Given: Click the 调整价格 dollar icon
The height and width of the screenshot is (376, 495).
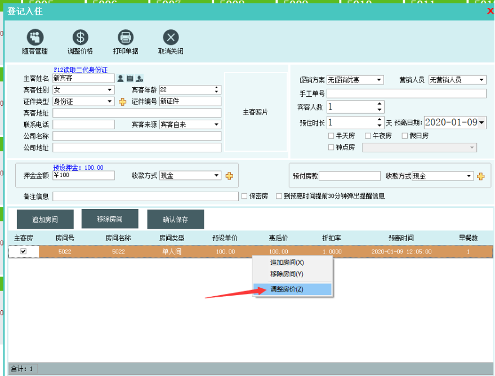Looking at the screenshot, I should pos(80,38).
